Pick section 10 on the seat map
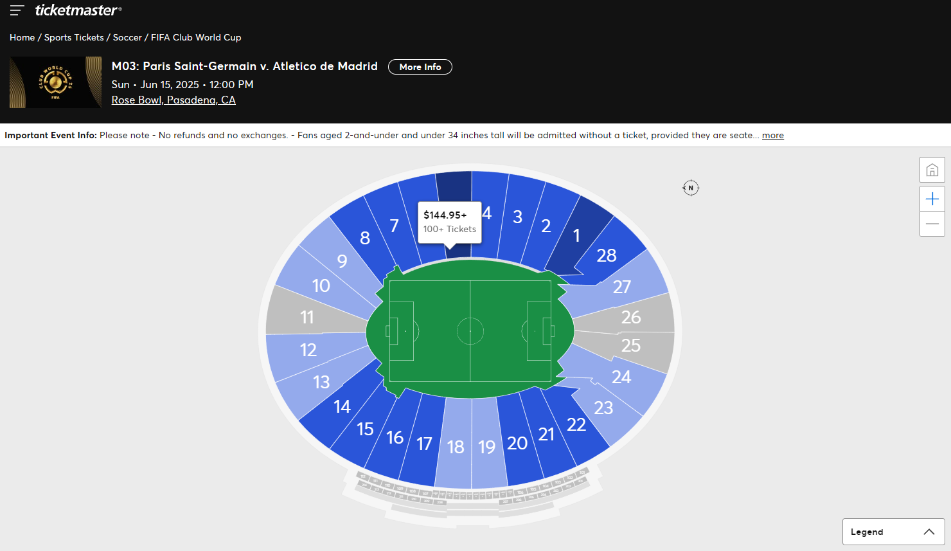 [321, 285]
